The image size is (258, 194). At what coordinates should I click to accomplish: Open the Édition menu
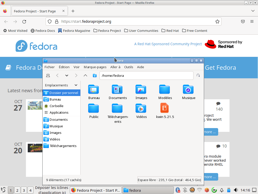(x=64, y=67)
